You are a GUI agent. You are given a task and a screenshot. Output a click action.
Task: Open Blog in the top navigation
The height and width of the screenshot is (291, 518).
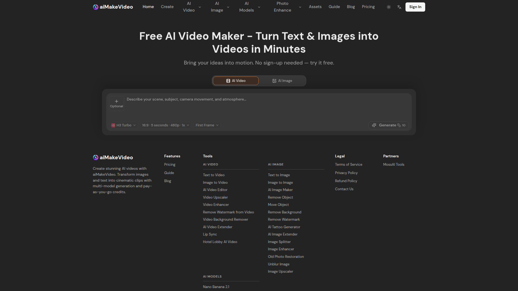351,7
